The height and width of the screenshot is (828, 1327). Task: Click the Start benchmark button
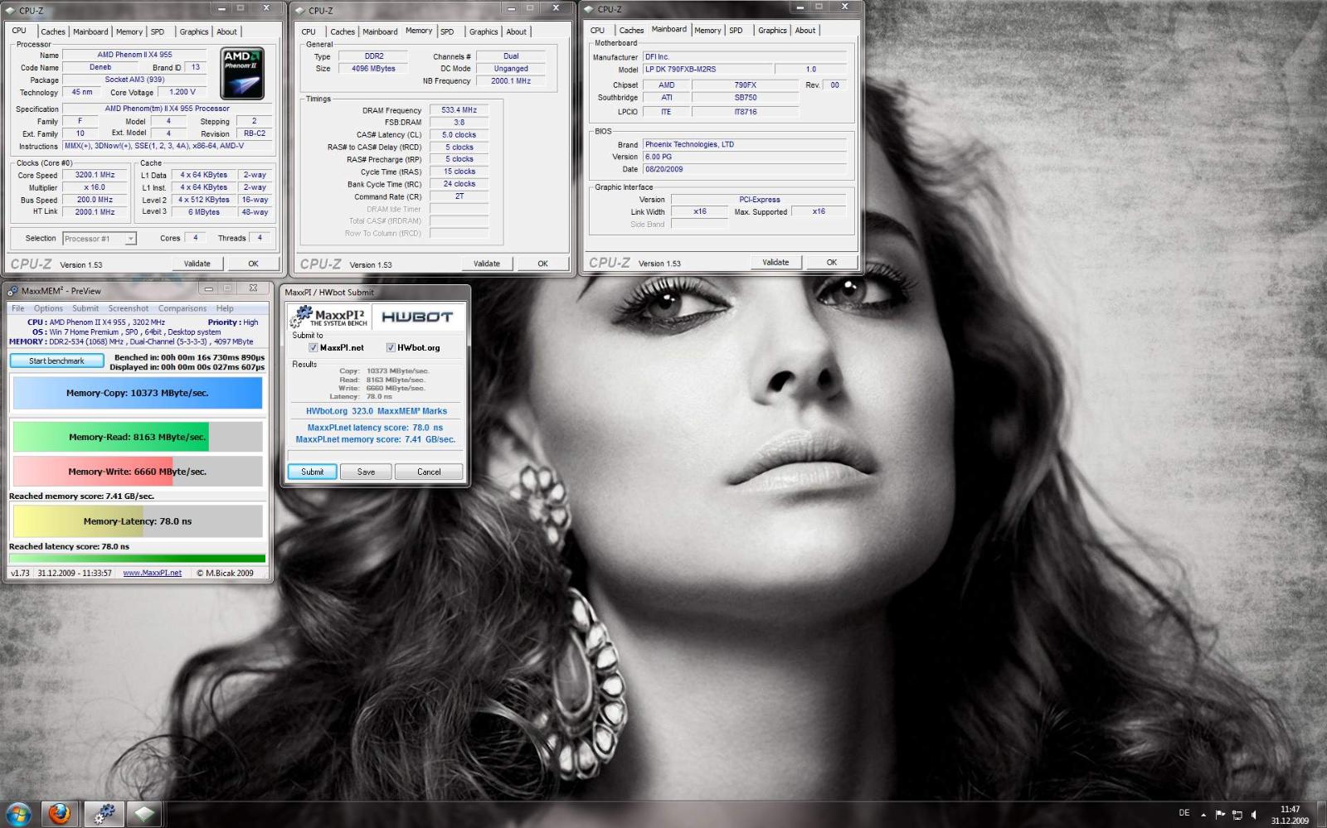pos(56,361)
